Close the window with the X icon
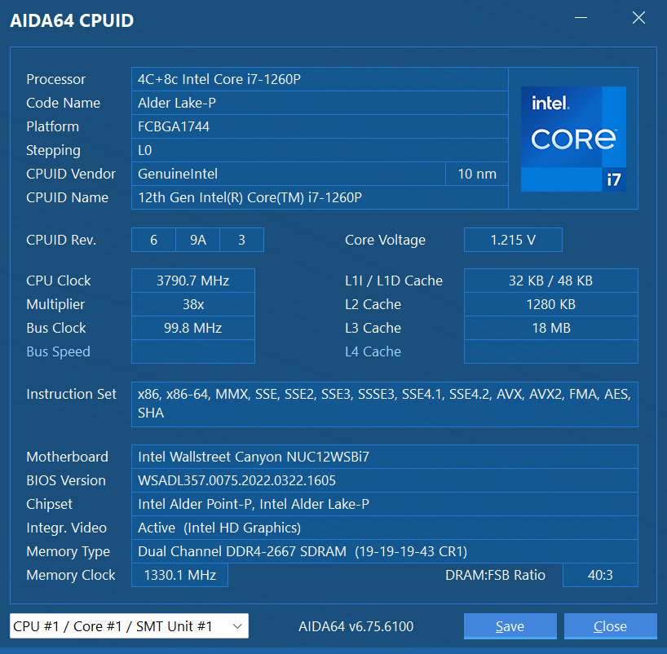667x654 pixels. (638, 18)
